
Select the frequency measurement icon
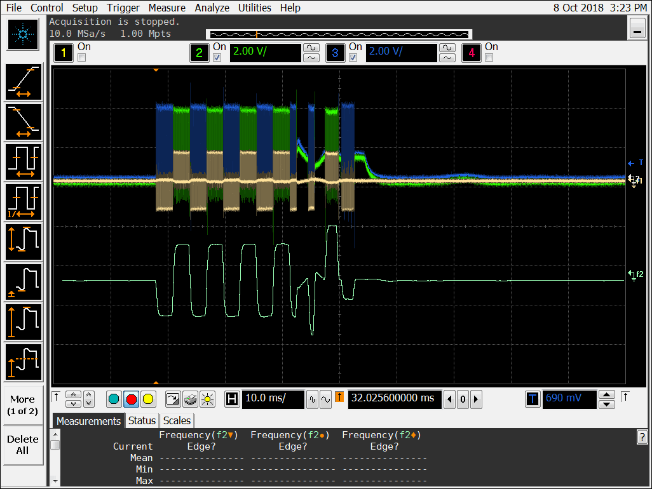(x=24, y=201)
